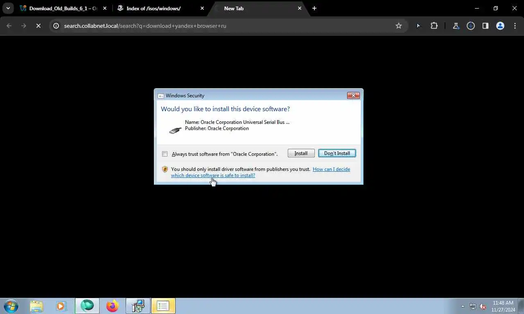Viewport: 524px width, 314px height.
Task: View site information icon in address bar
Action: [x=56, y=26]
